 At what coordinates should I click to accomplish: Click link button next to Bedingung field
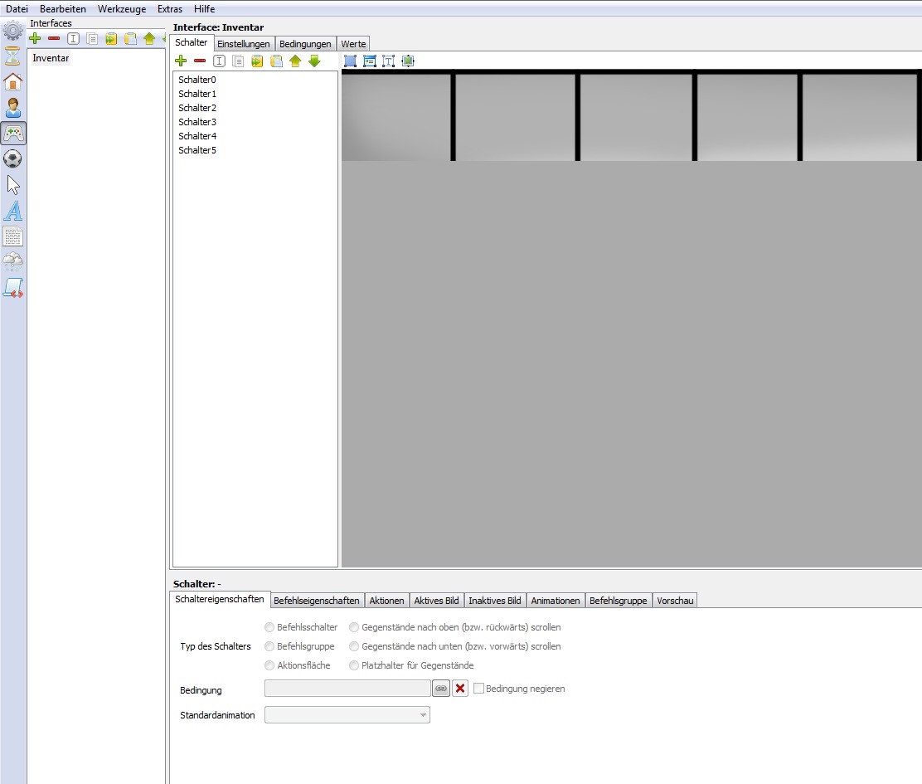tap(441, 688)
